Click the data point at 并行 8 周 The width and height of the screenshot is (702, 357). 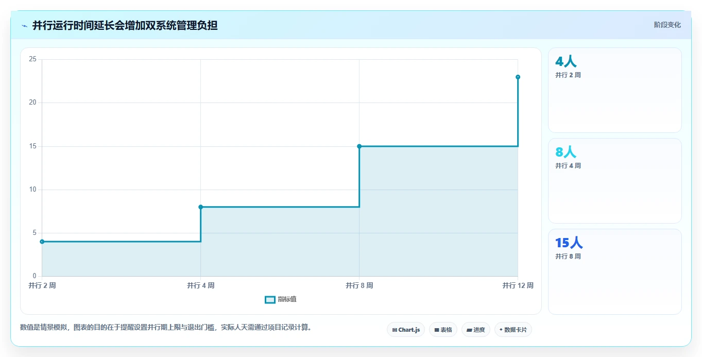pos(359,146)
